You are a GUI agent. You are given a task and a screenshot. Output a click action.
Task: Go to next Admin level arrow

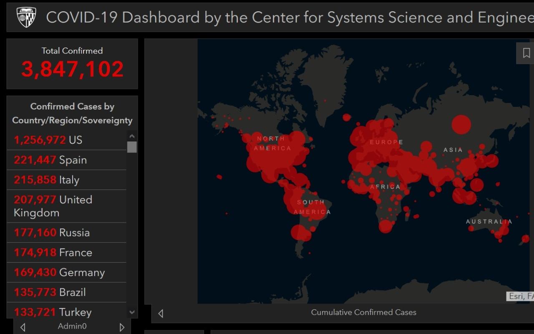point(122,327)
